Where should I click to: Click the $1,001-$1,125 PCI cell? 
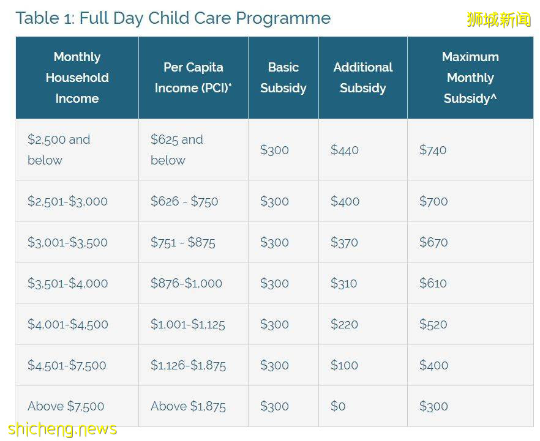(x=188, y=324)
